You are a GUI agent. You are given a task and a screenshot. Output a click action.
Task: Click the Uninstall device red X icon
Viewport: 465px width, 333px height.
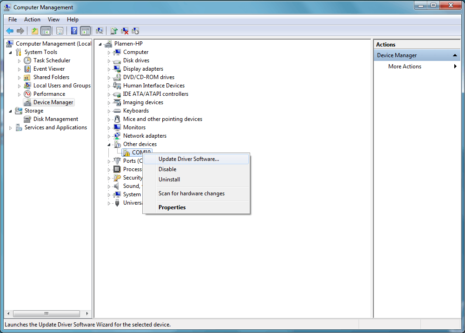(x=125, y=31)
